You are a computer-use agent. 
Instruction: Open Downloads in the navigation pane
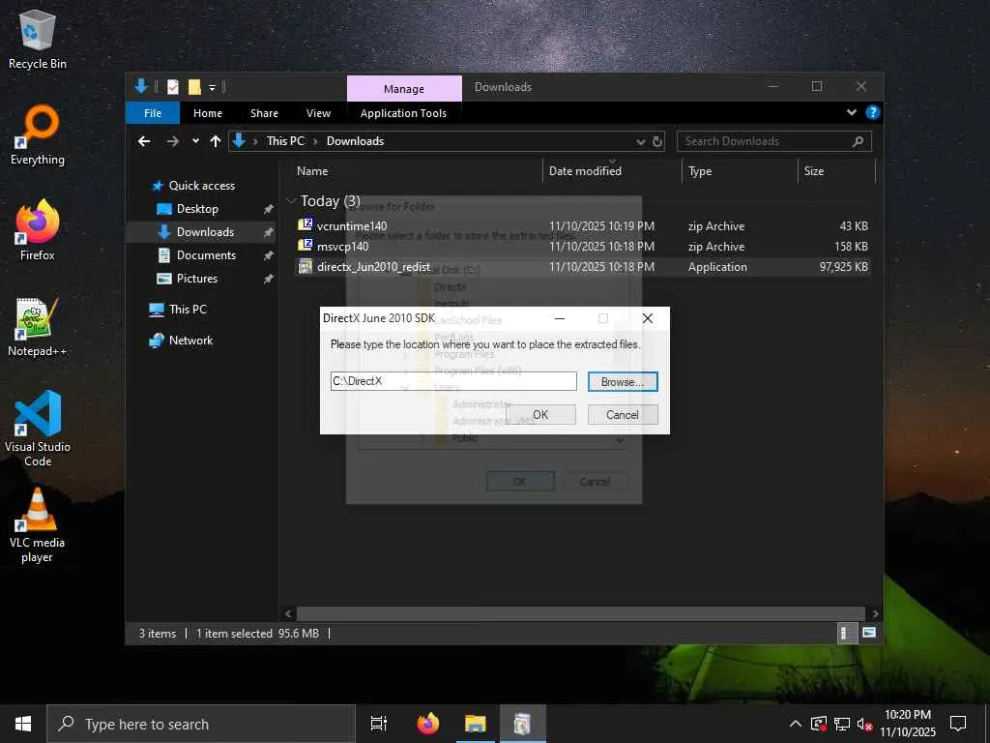tap(205, 232)
